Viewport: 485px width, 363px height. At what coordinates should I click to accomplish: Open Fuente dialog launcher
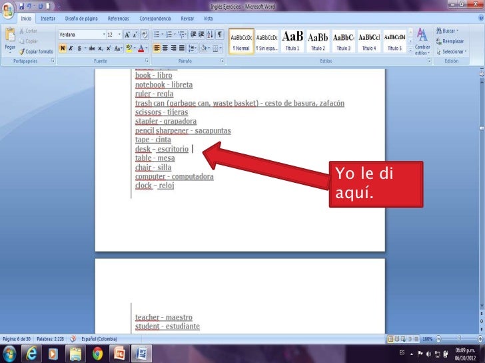[x=147, y=60]
